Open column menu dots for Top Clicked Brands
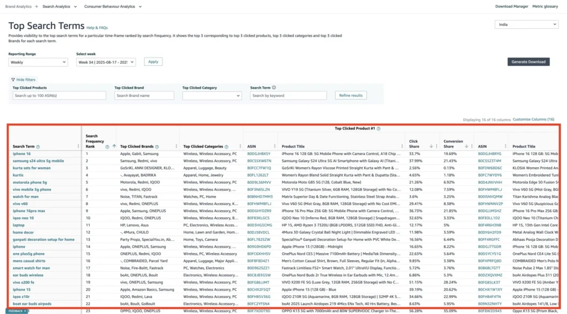This screenshot has width=567, height=314. click(x=177, y=147)
